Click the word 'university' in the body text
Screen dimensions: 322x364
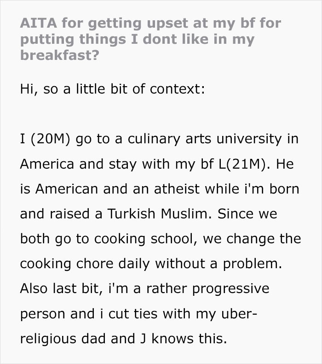pyautogui.click(x=249, y=139)
